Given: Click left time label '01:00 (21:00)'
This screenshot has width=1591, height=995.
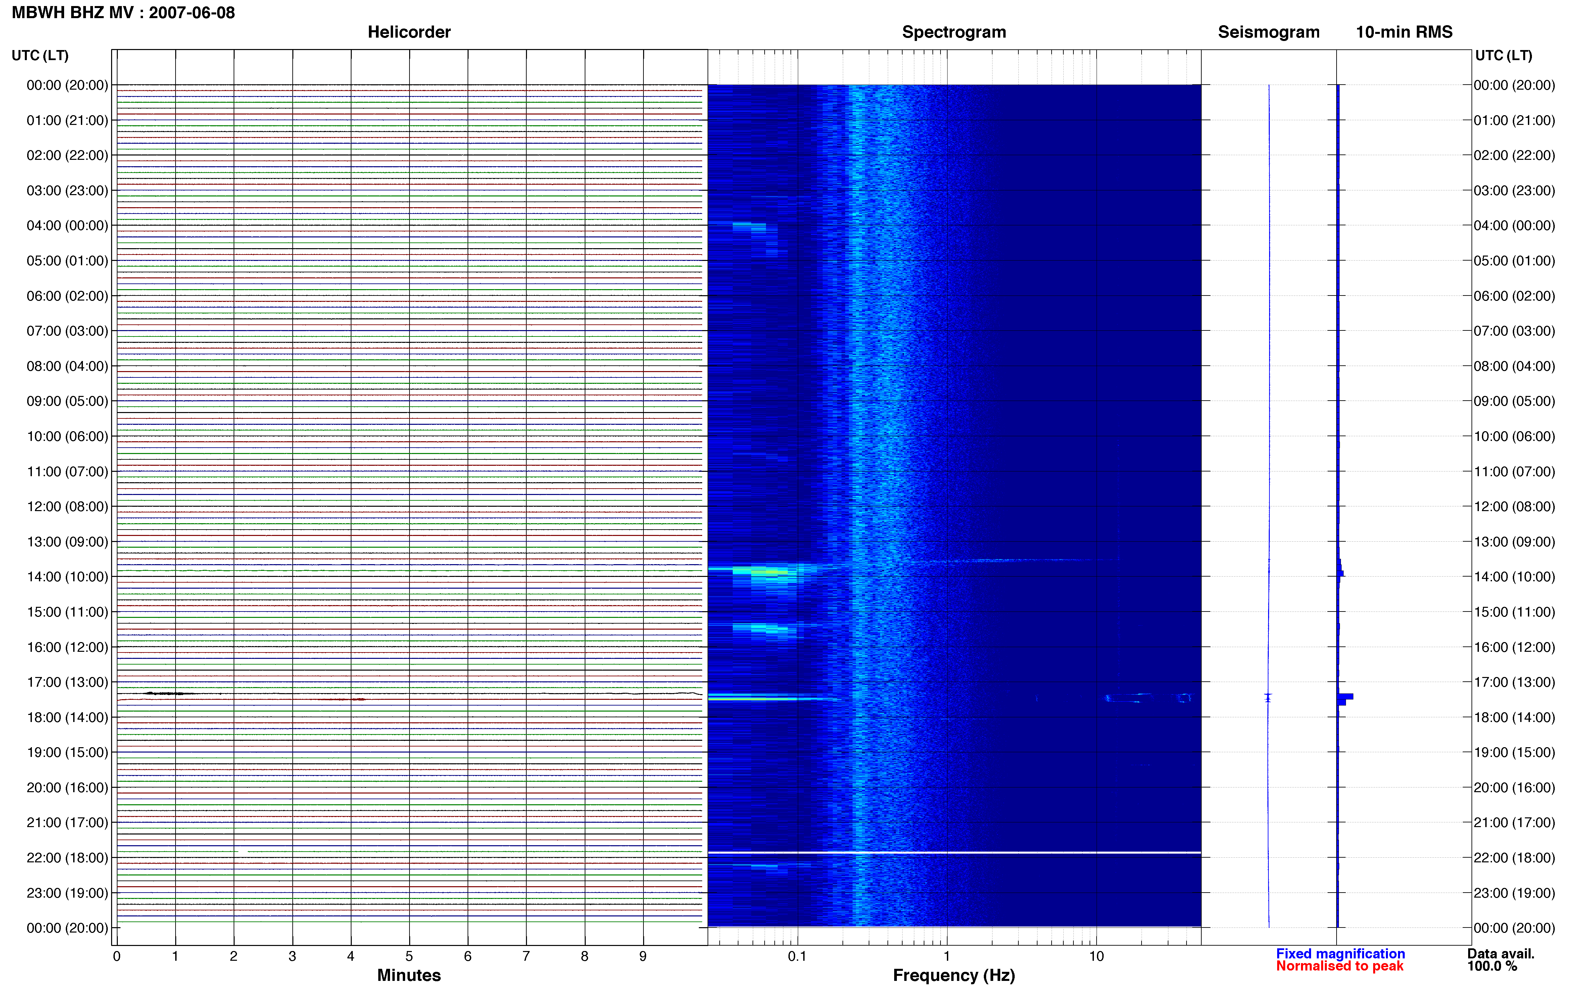Looking at the screenshot, I should (x=67, y=121).
